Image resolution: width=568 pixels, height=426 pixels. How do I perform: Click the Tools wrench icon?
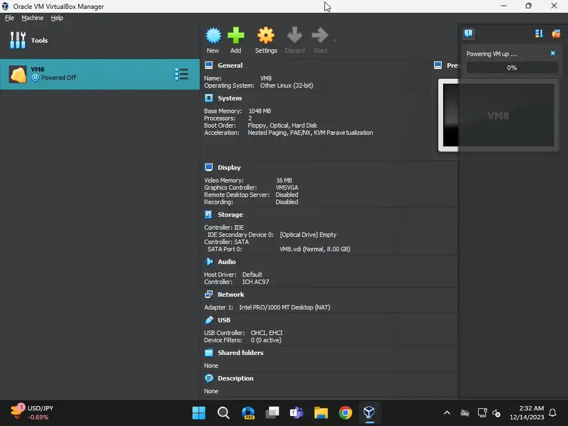pyautogui.click(x=18, y=40)
